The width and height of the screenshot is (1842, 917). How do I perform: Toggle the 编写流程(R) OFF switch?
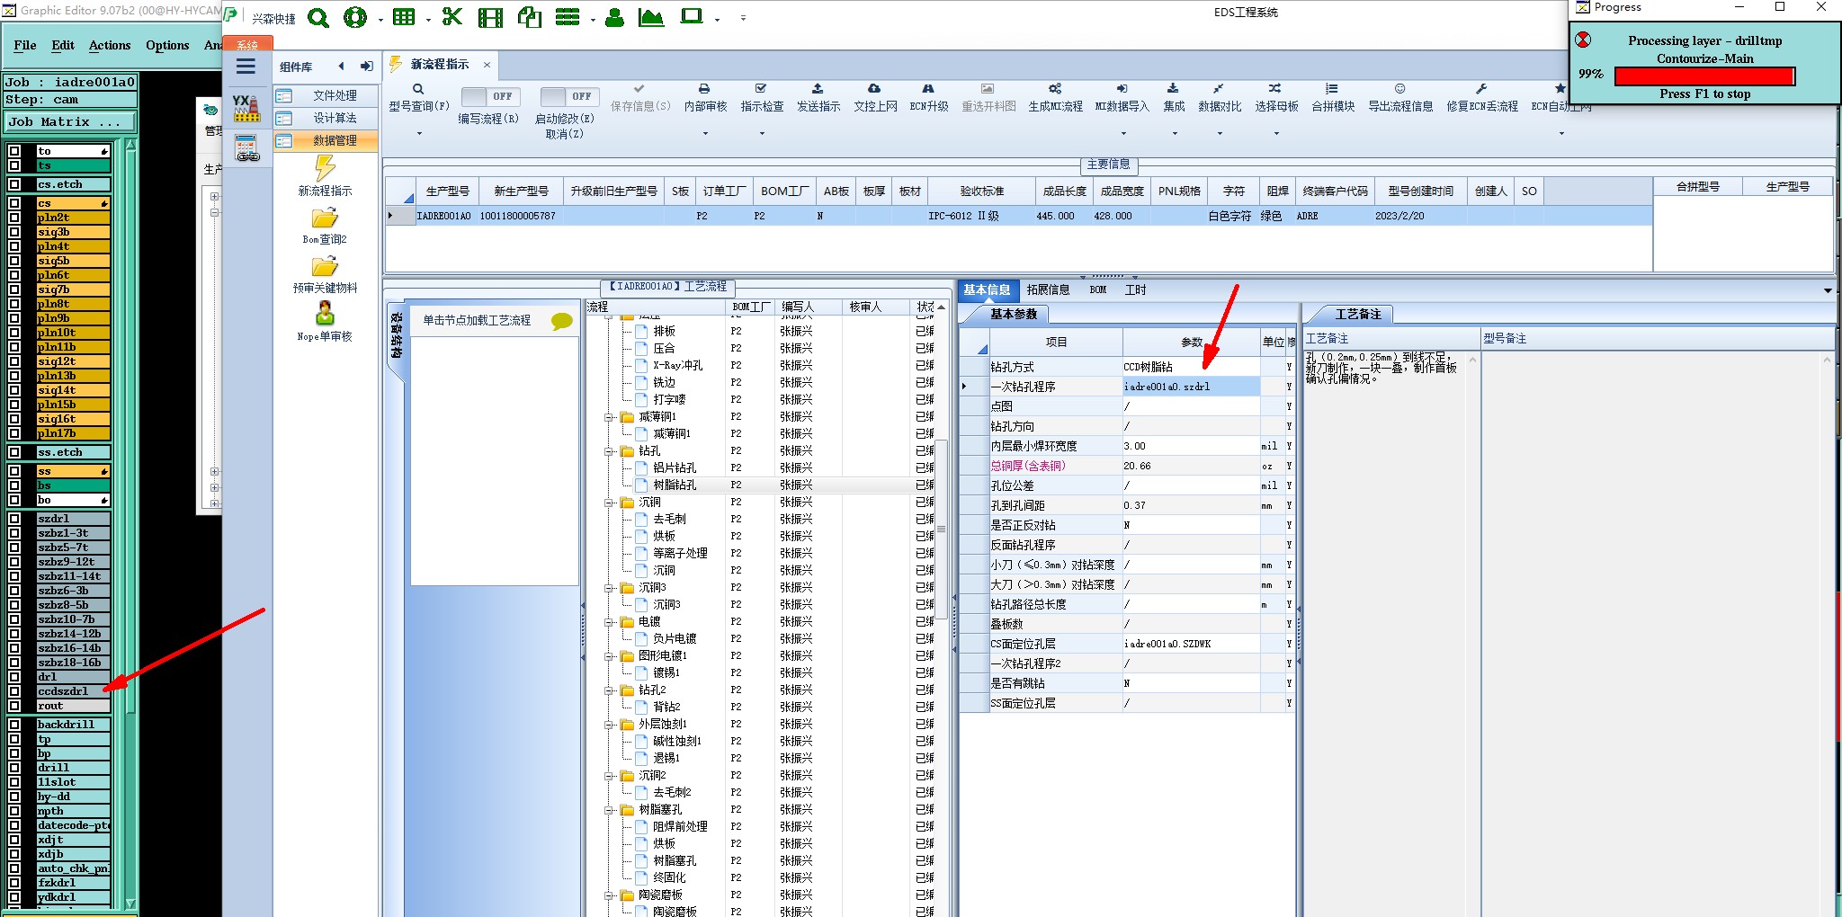tap(490, 96)
